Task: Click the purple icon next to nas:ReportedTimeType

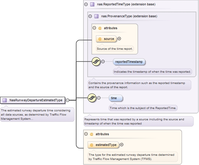Action: click(92, 4)
